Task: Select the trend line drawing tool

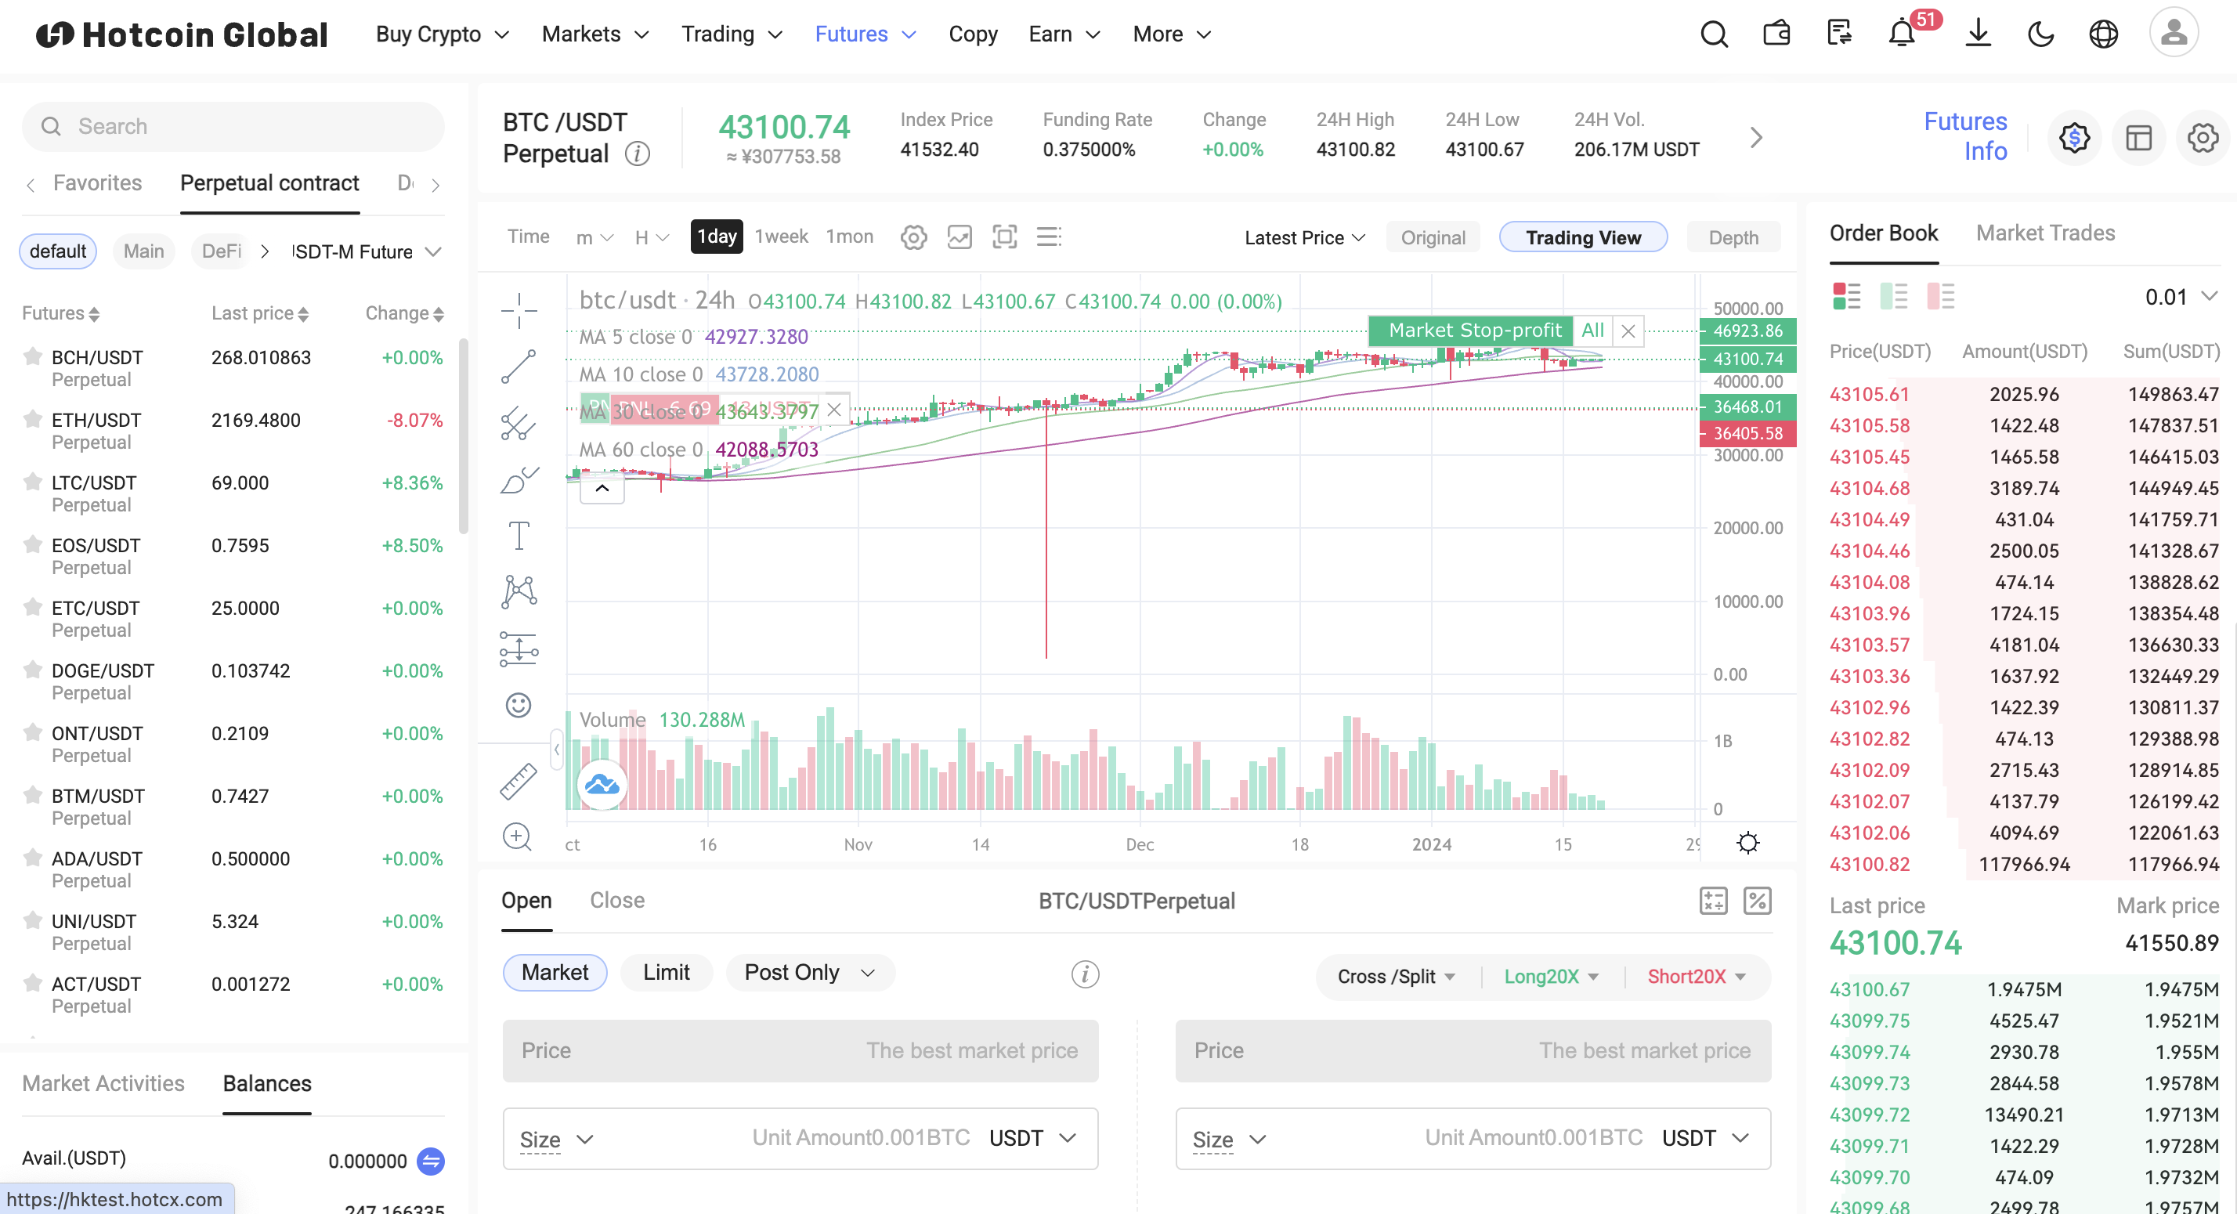Action: 519,367
